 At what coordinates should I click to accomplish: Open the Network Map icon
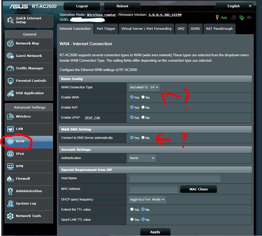(10, 44)
